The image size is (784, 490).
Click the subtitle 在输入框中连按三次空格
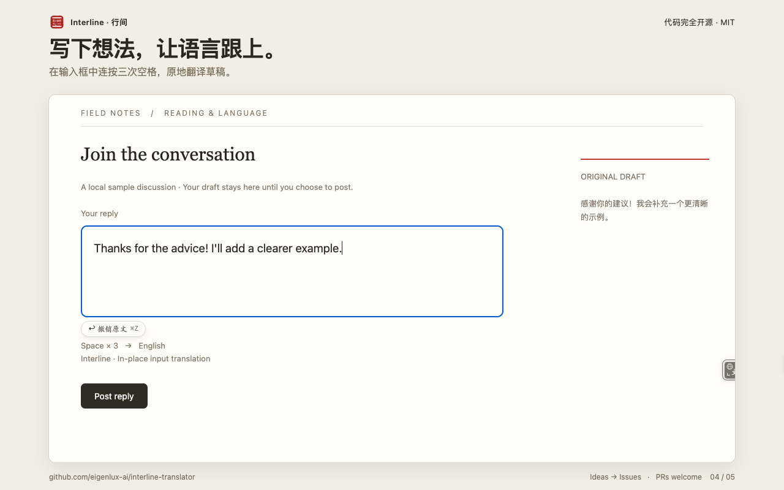coord(141,72)
